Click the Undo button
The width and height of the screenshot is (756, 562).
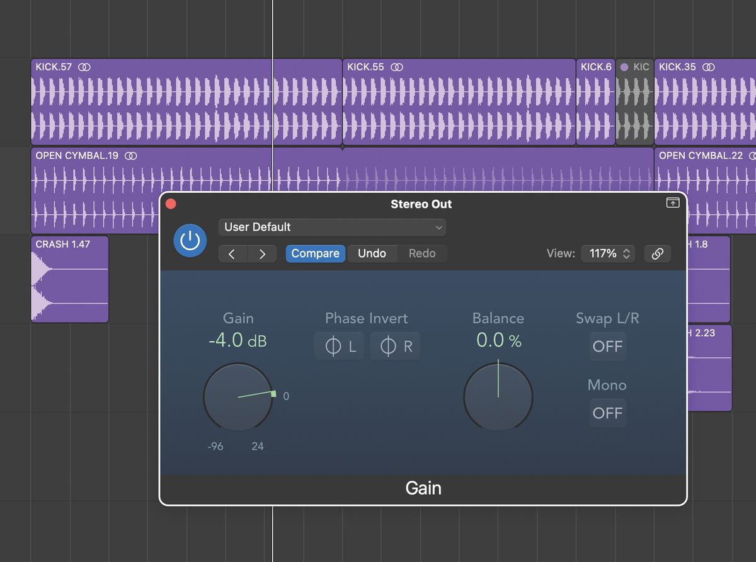click(x=372, y=253)
